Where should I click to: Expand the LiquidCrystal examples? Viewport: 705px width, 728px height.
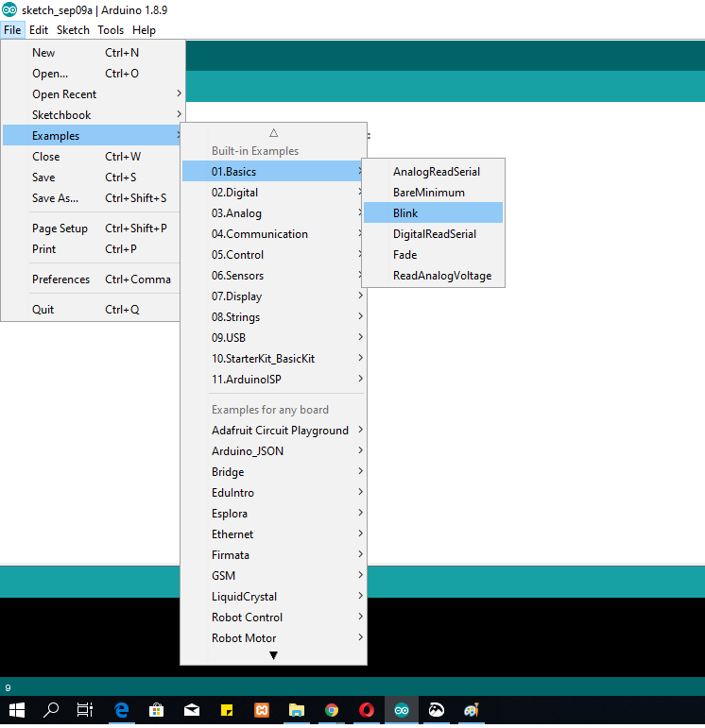tap(274, 597)
